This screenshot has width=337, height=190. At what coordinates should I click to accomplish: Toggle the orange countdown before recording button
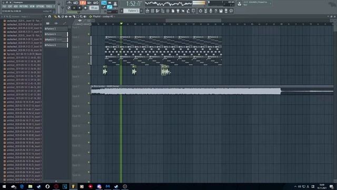coord(83,3)
